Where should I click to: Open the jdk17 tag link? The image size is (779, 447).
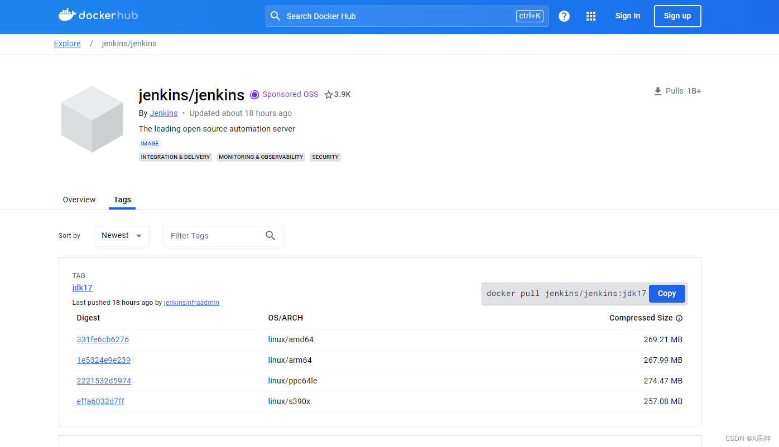point(82,288)
